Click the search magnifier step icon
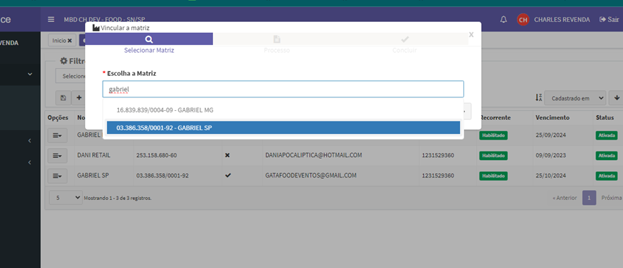Image resolution: width=623 pixels, height=268 pixels. 149,39
